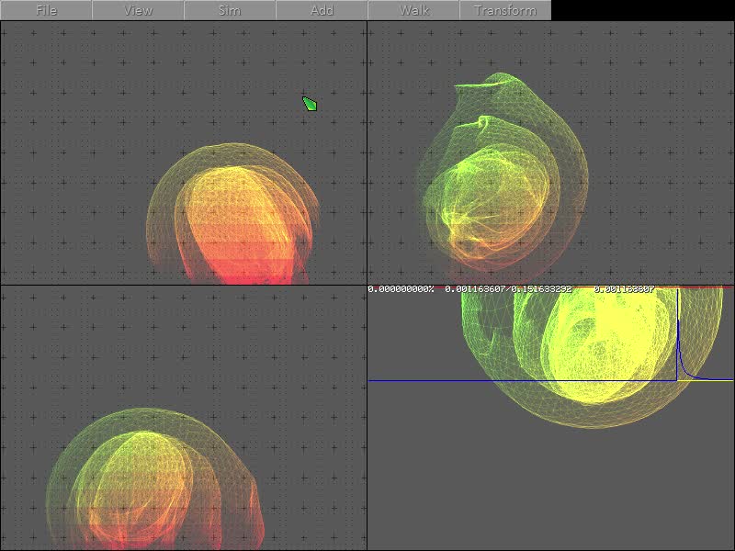Select the 0.001163607/0.151633292 ratio readout
The width and height of the screenshot is (735, 551).
(x=508, y=289)
